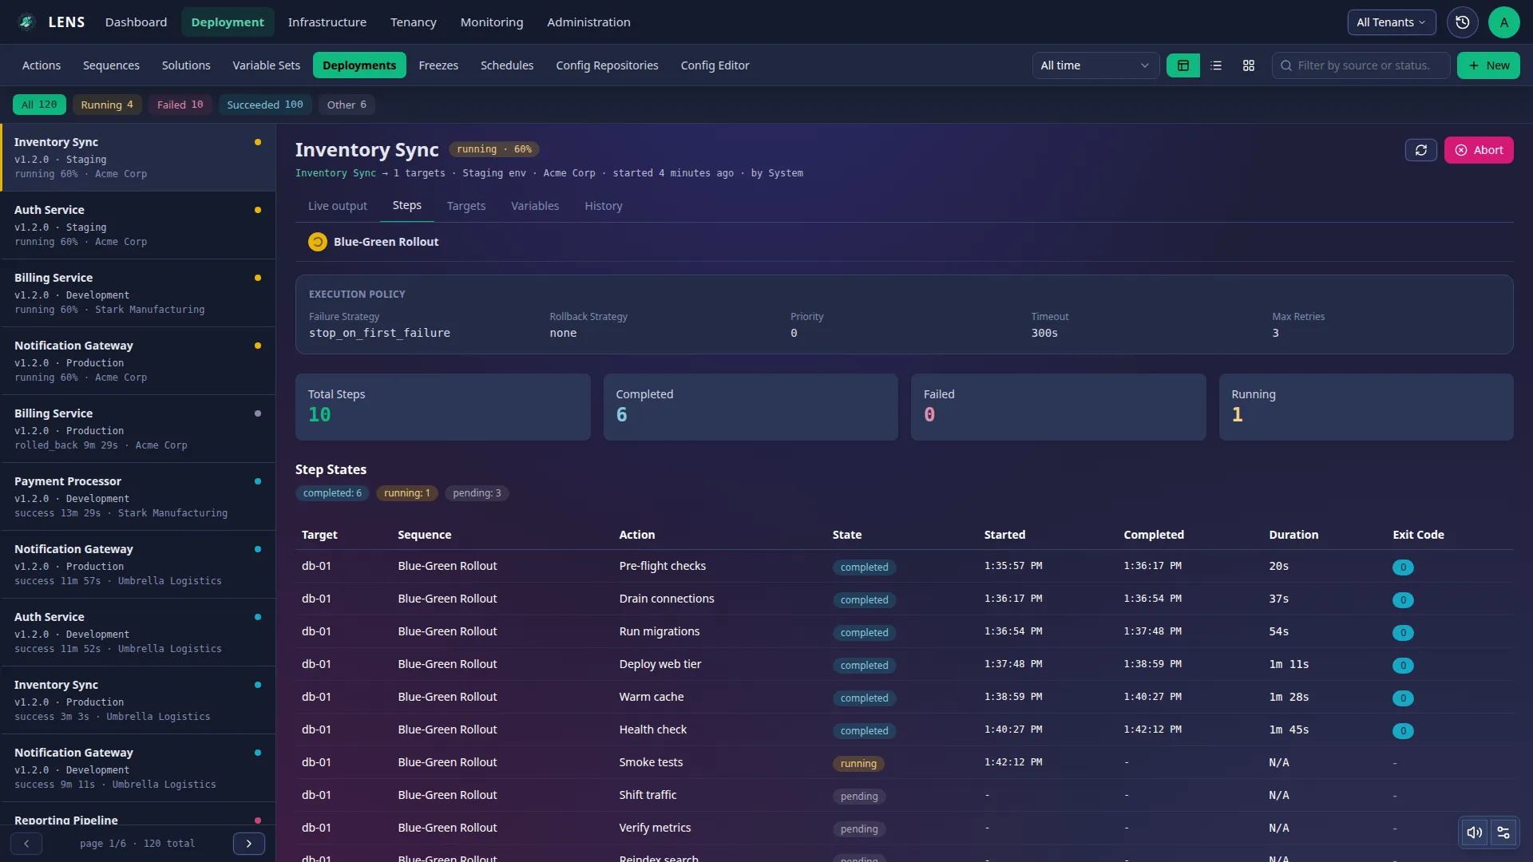Open the Config Repositories sub-tab
Image resolution: width=1533 pixels, height=862 pixels.
607,65
